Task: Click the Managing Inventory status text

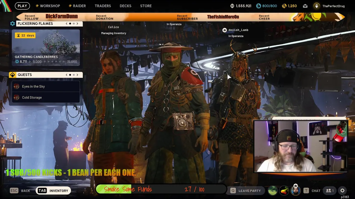Action: click(x=114, y=33)
